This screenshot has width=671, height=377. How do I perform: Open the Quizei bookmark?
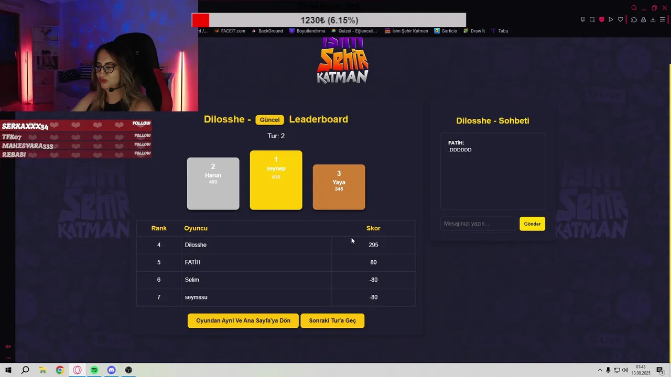pyautogui.click(x=354, y=31)
